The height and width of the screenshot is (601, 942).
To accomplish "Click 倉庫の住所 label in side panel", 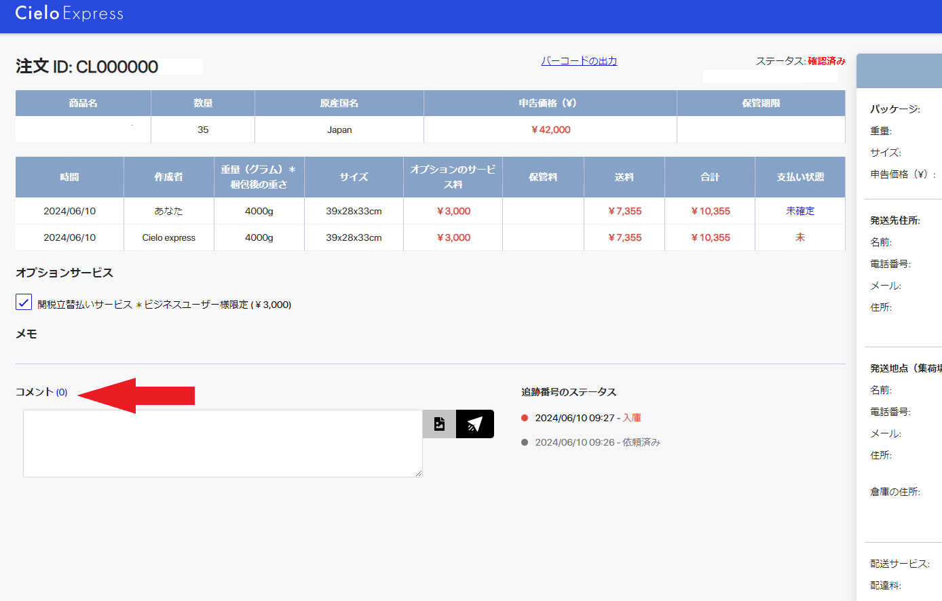I will (x=895, y=492).
